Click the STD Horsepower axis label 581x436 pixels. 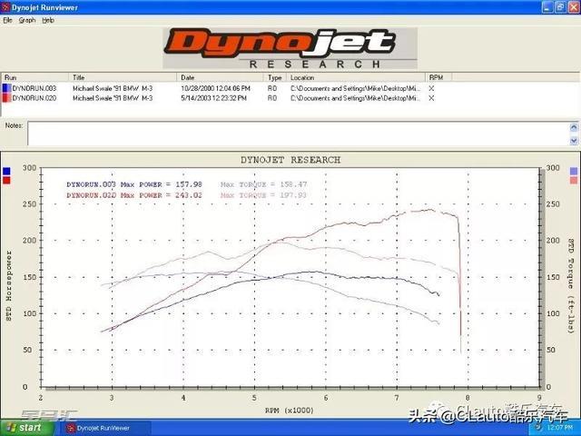8,286
